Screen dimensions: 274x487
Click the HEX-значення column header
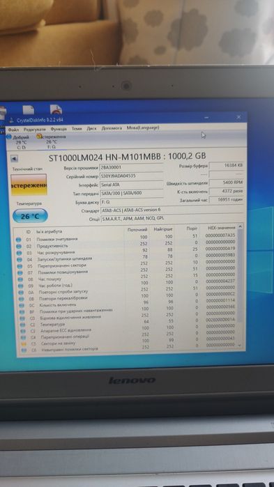(222, 229)
